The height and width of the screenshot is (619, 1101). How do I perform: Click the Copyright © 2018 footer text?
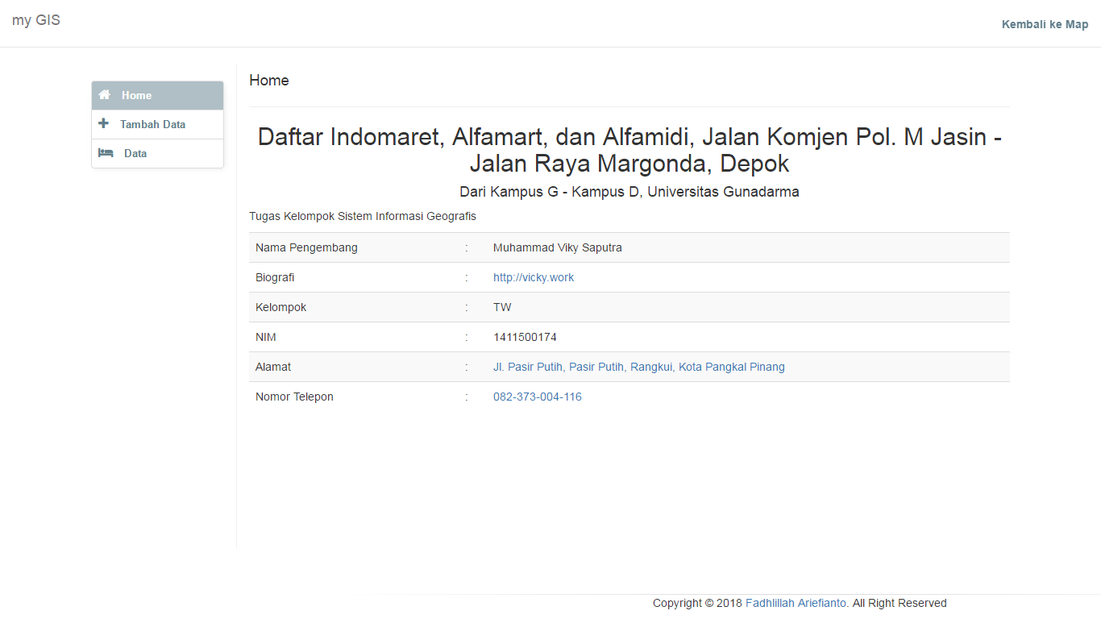tap(697, 603)
